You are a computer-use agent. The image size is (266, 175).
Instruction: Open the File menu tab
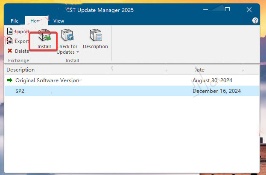[15, 21]
